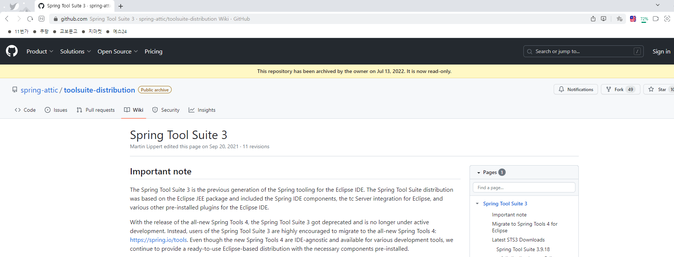Follow the https://spring.io/tools link
The width and height of the screenshot is (674, 257).
[158, 240]
